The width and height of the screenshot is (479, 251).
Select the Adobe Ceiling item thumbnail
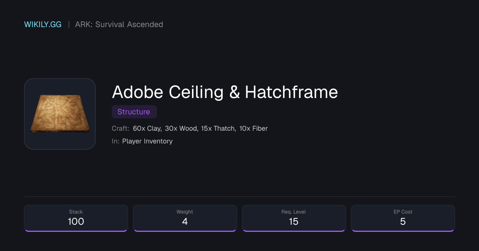[x=60, y=114]
